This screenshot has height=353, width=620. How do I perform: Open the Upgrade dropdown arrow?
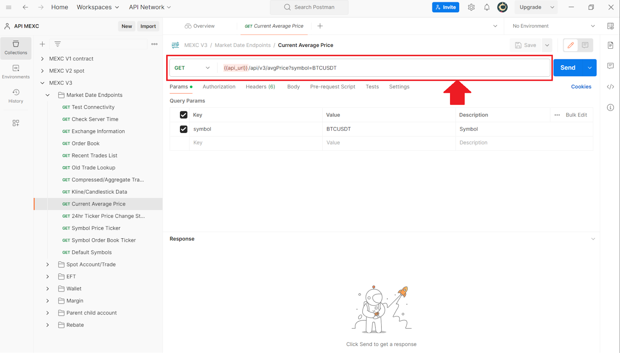pyautogui.click(x=552, y=7)
